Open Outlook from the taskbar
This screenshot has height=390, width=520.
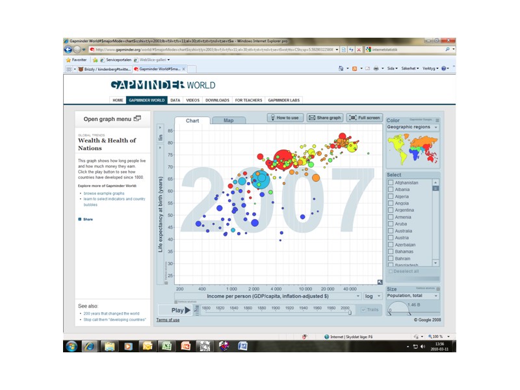(148, 346)
